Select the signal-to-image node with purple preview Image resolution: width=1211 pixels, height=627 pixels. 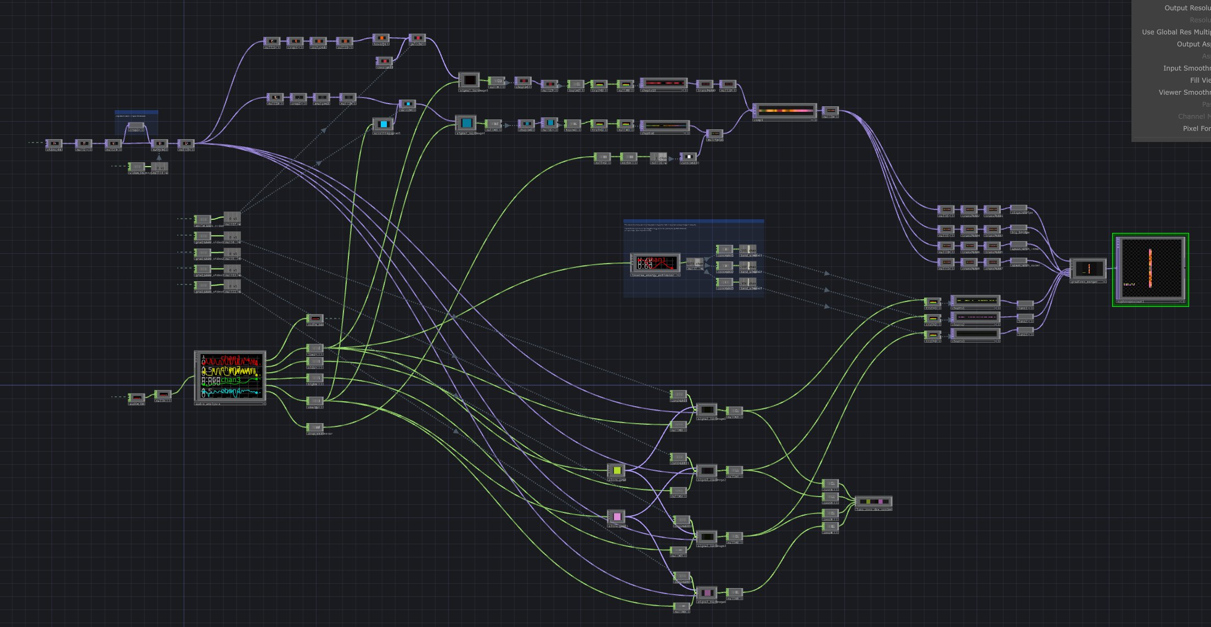pos(706,594)
